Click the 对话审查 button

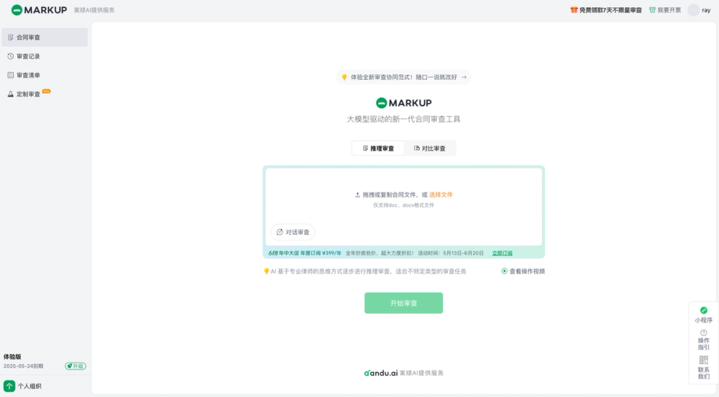tap(293, 232)
